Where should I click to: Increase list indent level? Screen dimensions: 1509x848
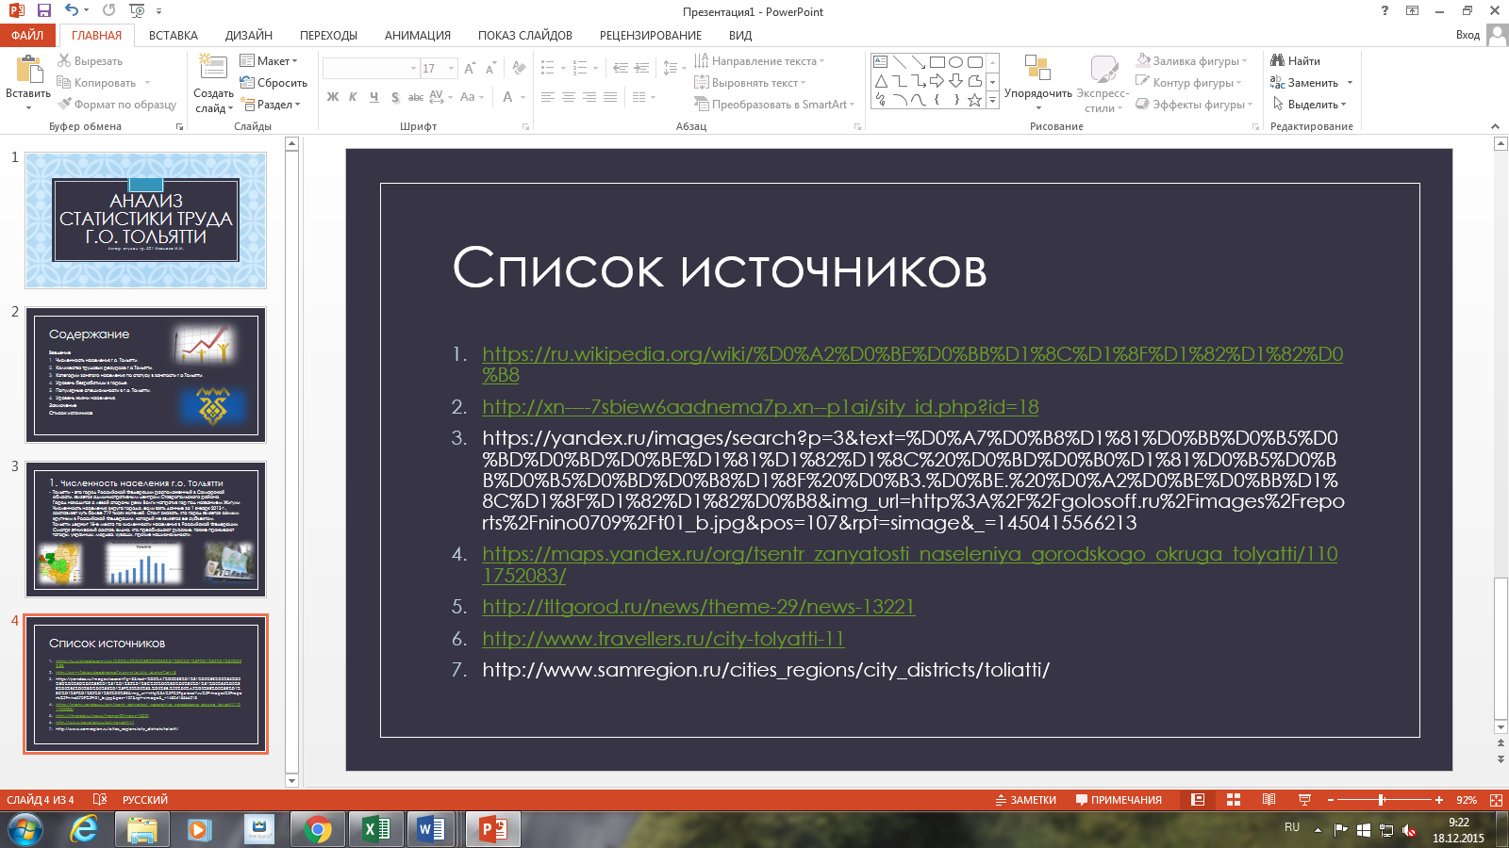641,69
